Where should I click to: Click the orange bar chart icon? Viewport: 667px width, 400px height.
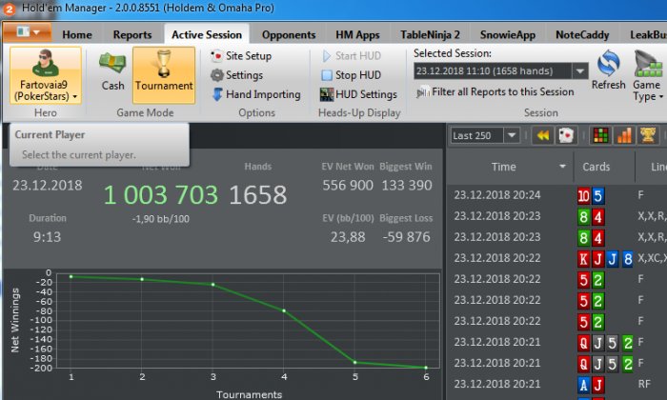[x=624, y=135]
